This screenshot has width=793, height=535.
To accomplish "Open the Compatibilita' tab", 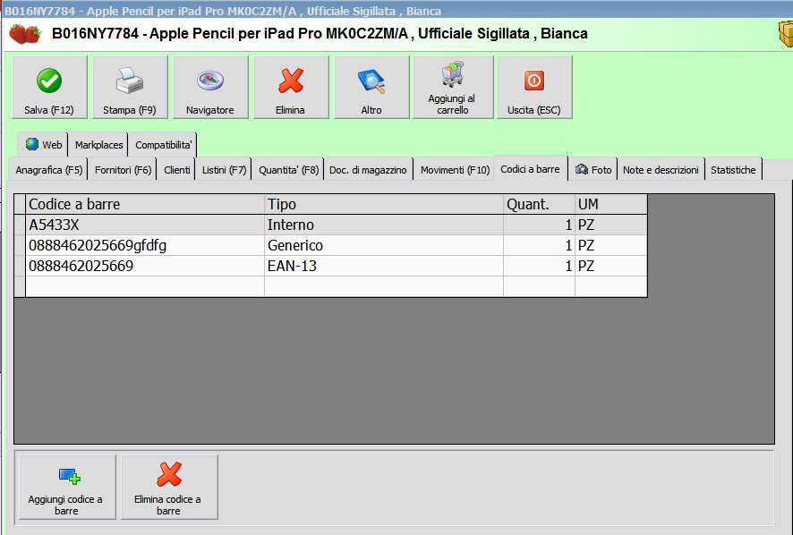I will click(163, 145).
